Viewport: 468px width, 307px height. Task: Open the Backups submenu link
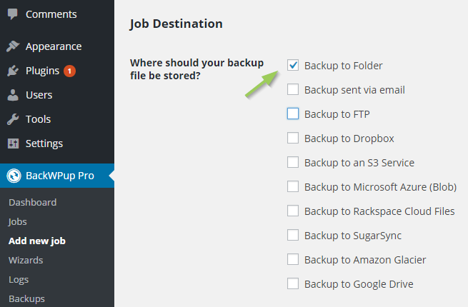[26, 298]
